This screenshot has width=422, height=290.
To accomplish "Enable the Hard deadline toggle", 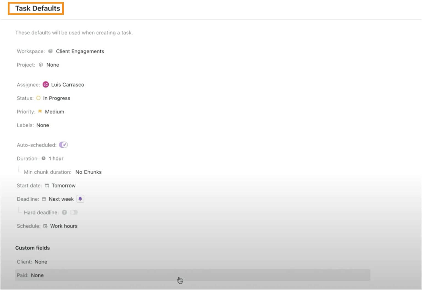I will pyautogui.click(x=74, y=212).
